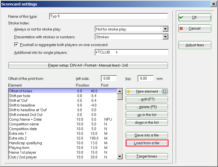Click New element button with plus icon
The height and width of the screenshot is (167, 218).
point(147,92)
